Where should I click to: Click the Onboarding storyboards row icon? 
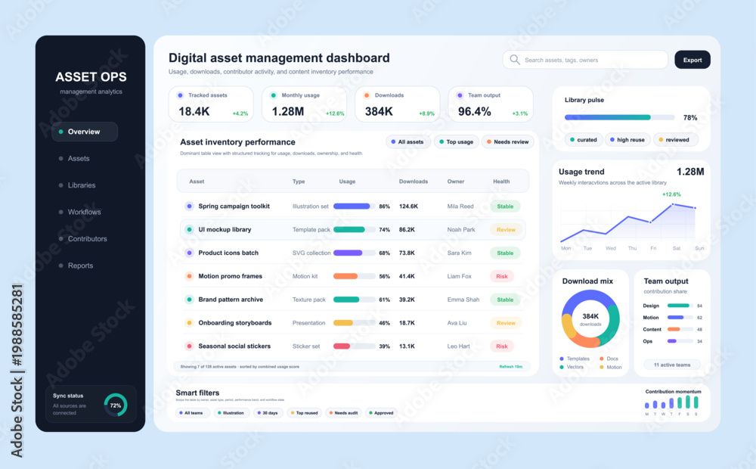(x=189, y=323)
